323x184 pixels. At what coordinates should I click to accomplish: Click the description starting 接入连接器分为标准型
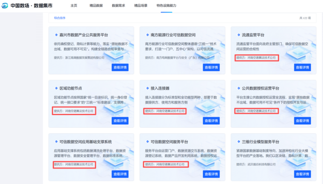pos(181,100)
